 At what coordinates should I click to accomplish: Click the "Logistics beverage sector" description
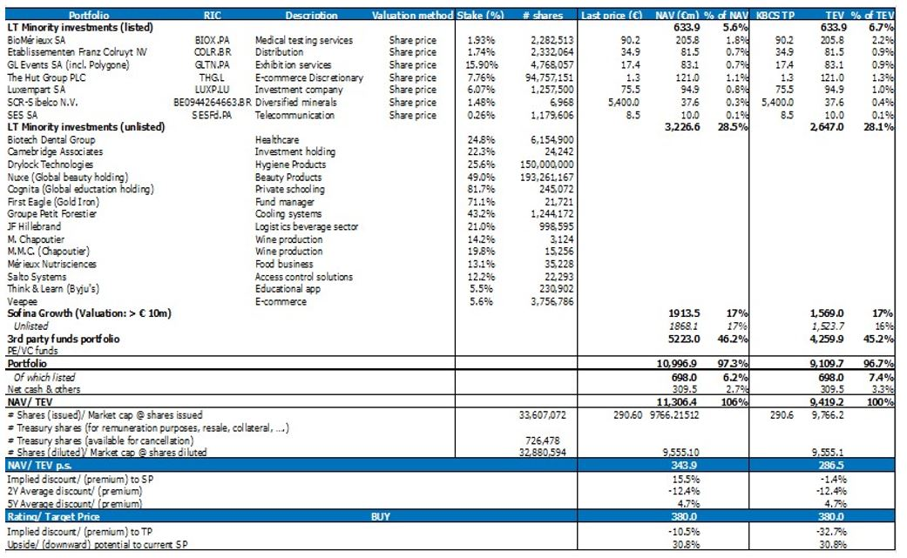click(307, 227)
